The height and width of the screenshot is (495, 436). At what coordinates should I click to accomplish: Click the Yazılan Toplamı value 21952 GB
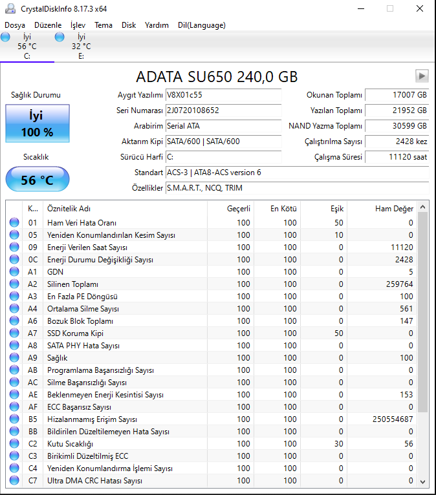(x=397, y=111)
